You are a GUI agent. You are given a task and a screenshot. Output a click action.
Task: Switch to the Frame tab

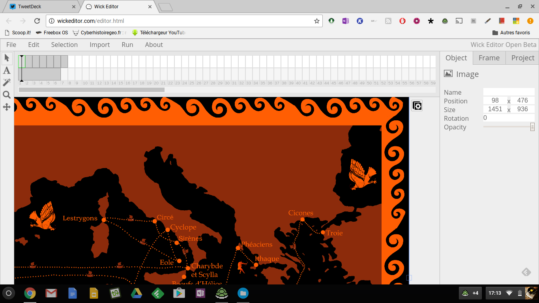(489, 58)
